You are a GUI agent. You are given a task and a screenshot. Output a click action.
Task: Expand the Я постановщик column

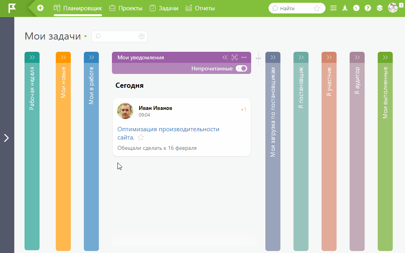click(301, 57)
